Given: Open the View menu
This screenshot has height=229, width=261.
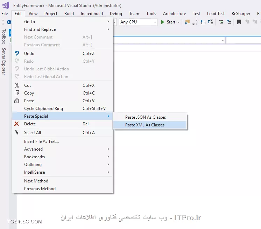Looking at the screenshot, I should [x=33, y=14].
